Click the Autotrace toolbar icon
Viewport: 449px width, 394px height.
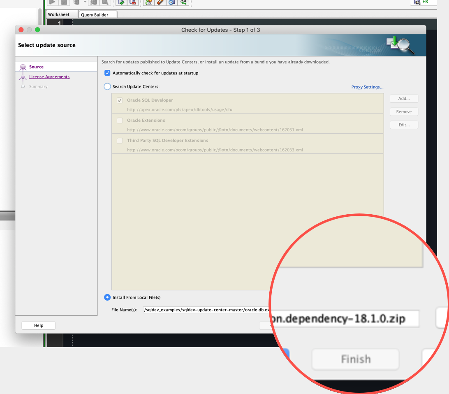click(94, 2)
